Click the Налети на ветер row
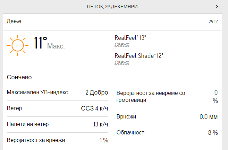This screenshot has height=150, width=228. click(x=58, y=124)
